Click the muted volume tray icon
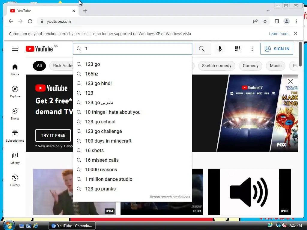The image size is (307, 230). (x=284, y=226)
